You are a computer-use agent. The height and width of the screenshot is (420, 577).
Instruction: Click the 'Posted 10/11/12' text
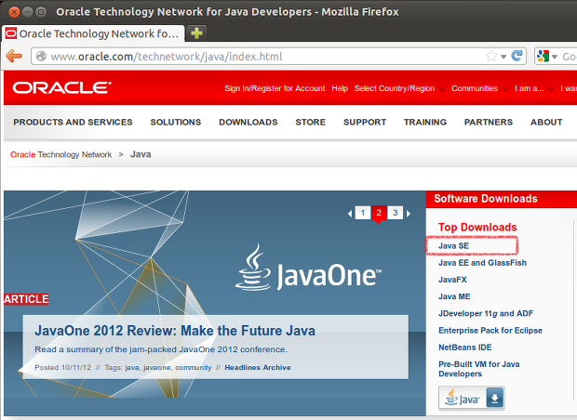pyautogui.click(x=62, y=367)
